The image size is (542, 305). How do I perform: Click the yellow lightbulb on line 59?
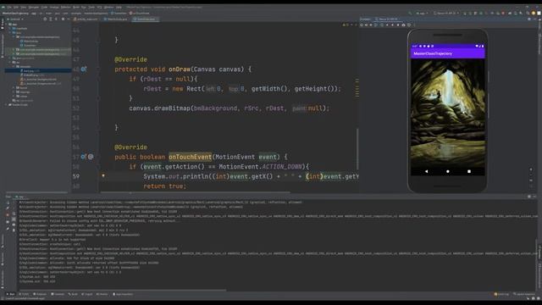click(x=103, y=175)
